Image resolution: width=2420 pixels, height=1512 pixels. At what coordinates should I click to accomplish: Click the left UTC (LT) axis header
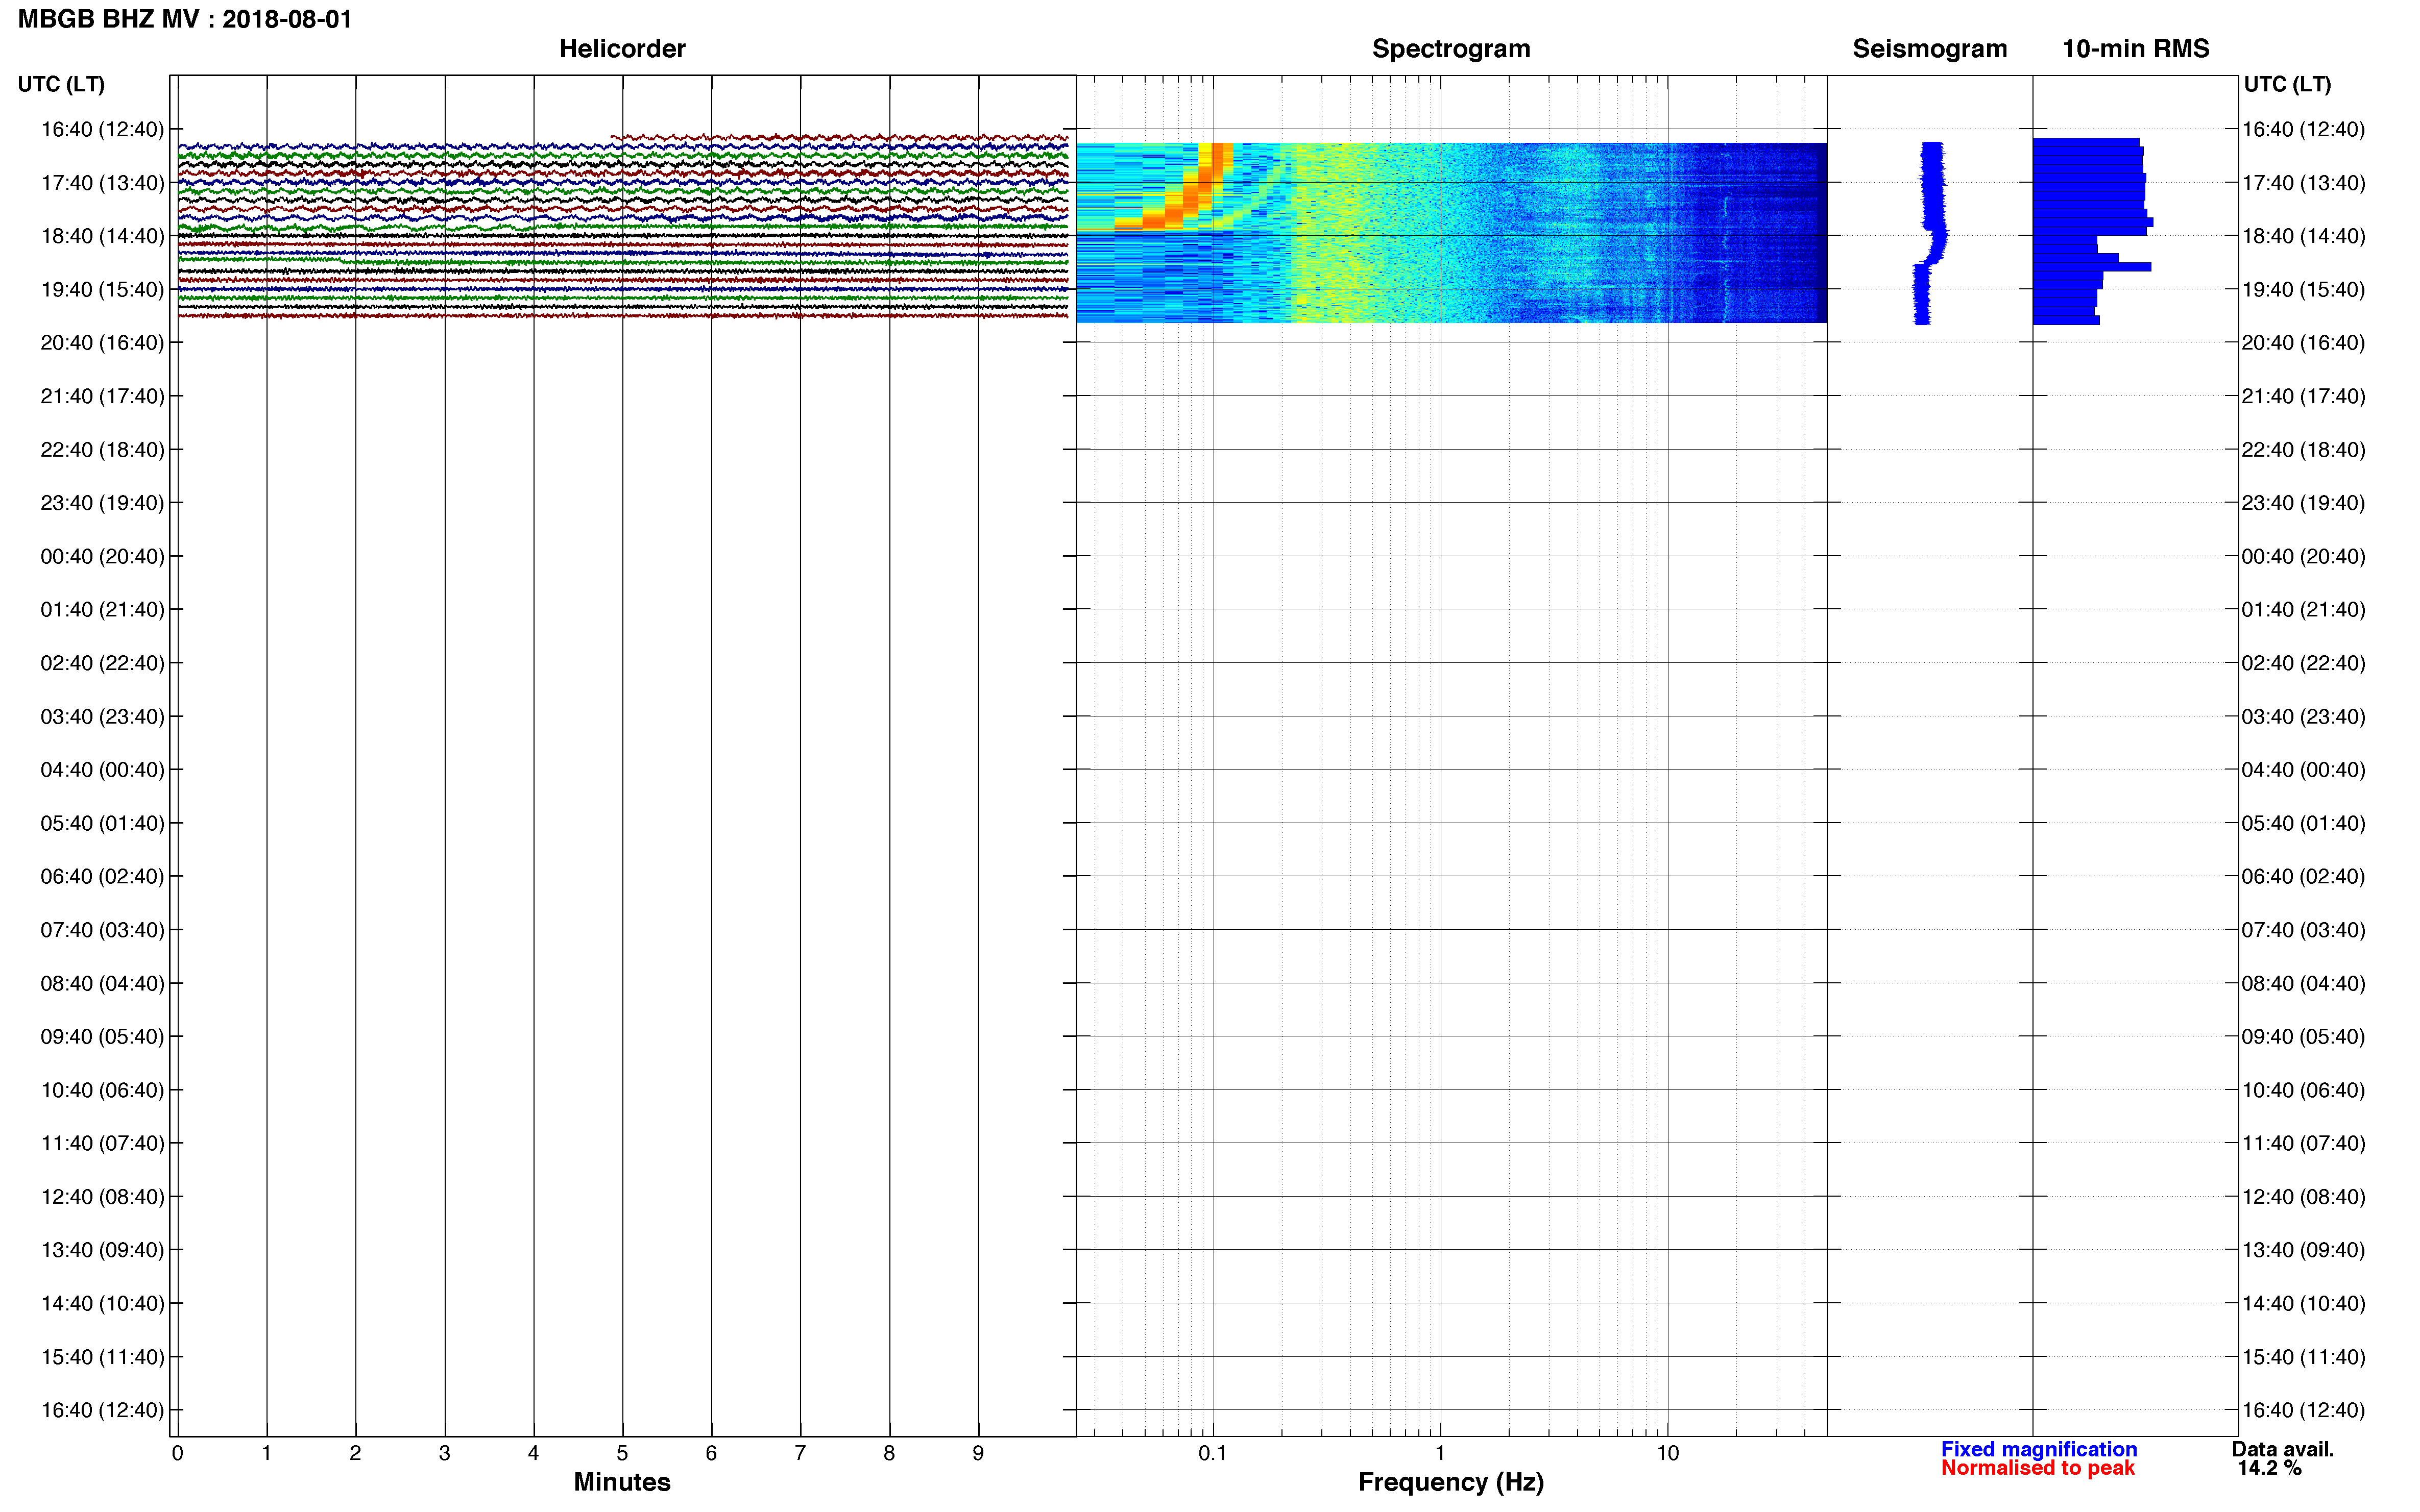(61, 84)
